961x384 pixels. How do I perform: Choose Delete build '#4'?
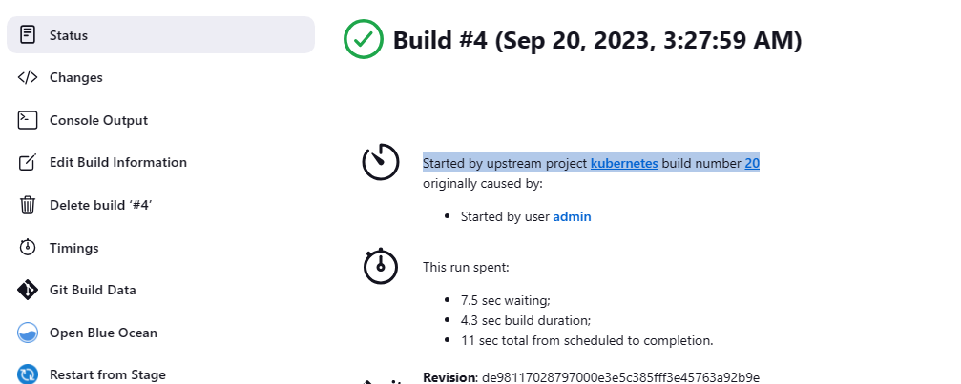pyautogui.click(x=100, y=205)
